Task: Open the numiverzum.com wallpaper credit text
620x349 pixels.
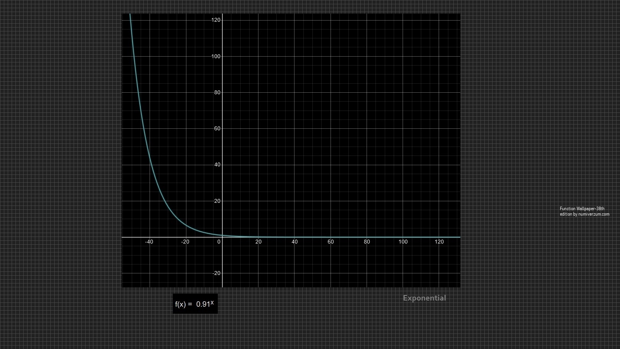Action: 584,211
